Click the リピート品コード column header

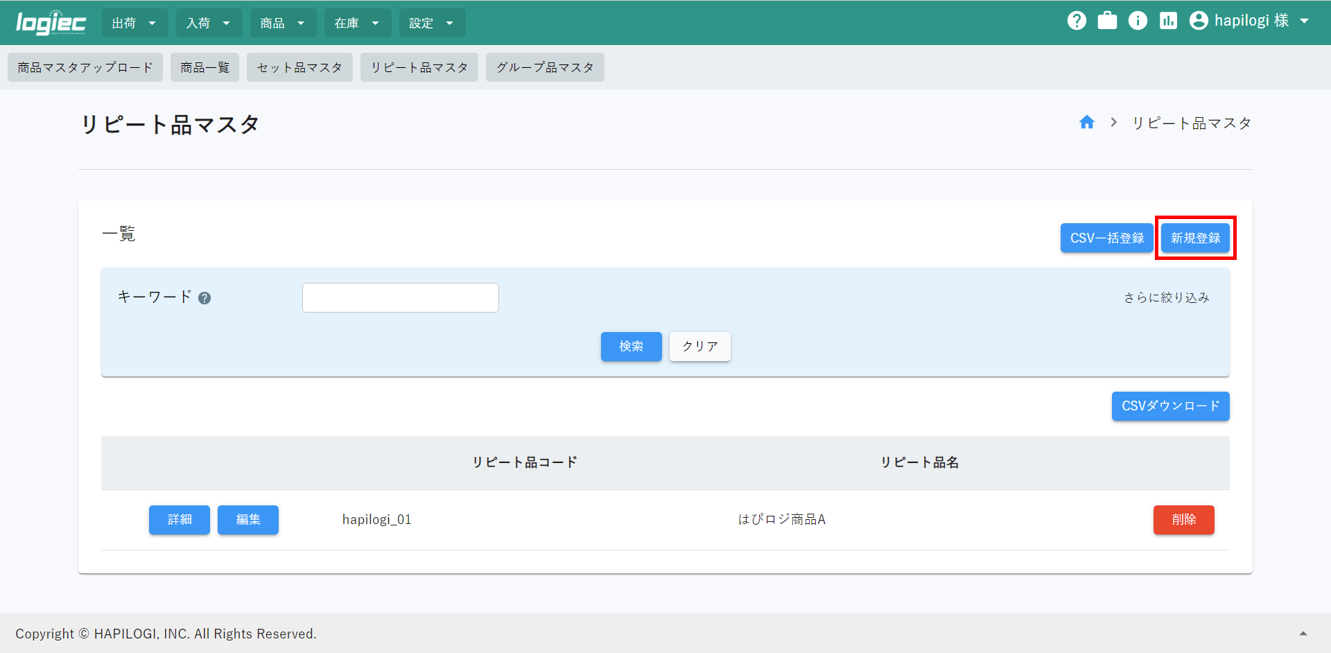coord(524,462)
